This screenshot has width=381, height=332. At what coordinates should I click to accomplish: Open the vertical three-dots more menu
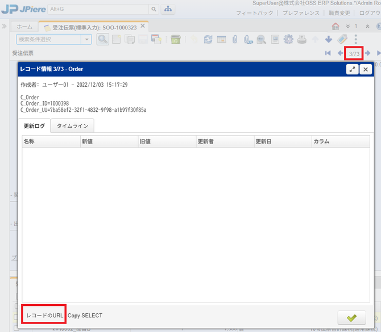tap(356, 39)
